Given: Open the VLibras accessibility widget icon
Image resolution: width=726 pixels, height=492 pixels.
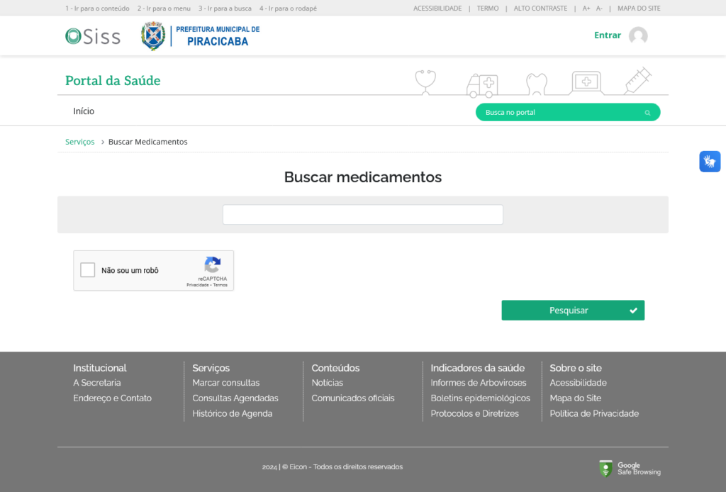Looking at the screenshot, I should [710, 161].
